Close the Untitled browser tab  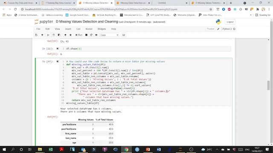[186, 3]
